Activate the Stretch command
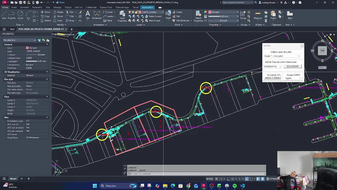337x190 pixels. pos(46,21)
